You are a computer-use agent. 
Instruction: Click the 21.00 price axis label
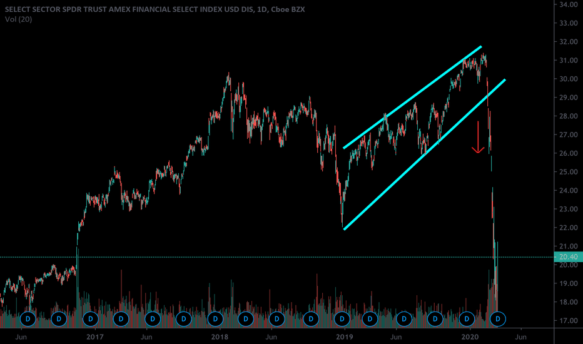tap(569, 246)
